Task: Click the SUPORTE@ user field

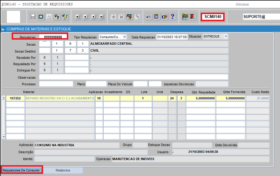Action: pyautogui.click(x=261, y=17)
